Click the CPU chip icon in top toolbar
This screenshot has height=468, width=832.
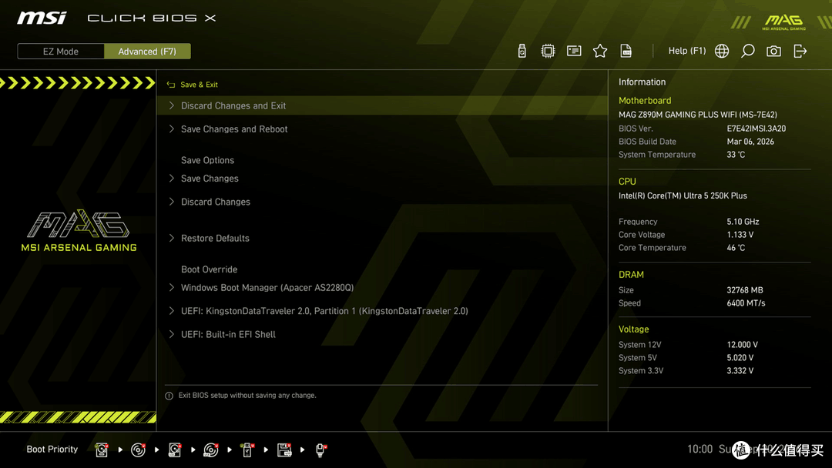pyautogui.click(x=549, y=51)
